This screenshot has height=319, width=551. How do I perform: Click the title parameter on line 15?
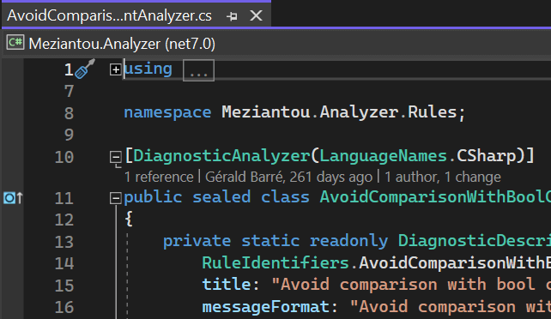pos(227,285)
